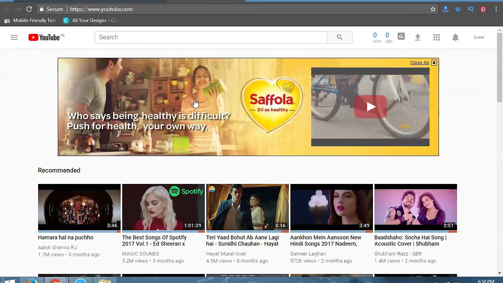Open the bar chart stats icon

point(401,37)
